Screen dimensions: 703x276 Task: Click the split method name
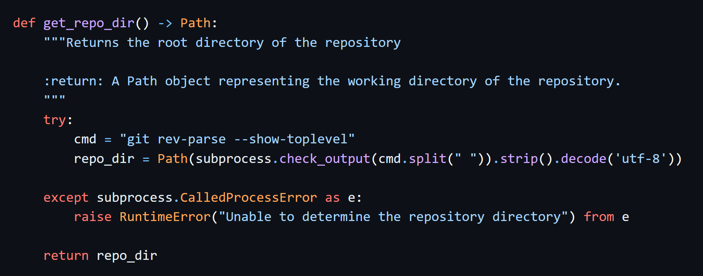point(427,159)
